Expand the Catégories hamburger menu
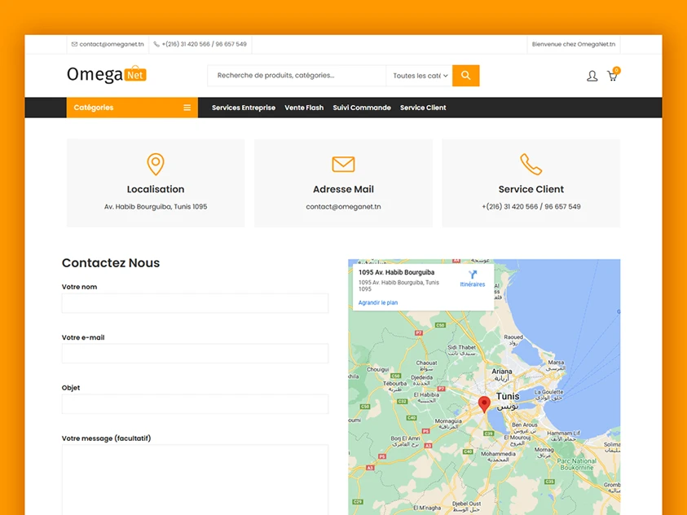687x515 pixels. click(x=187, y=108)
